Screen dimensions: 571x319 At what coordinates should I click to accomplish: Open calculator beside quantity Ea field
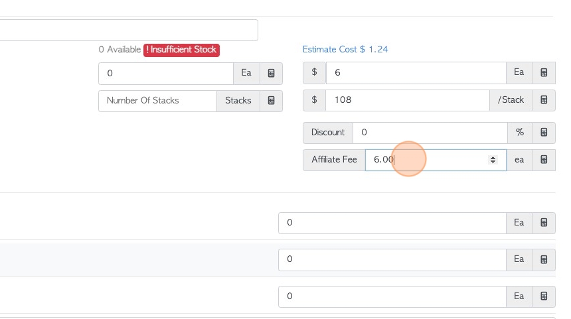point(271,73)
